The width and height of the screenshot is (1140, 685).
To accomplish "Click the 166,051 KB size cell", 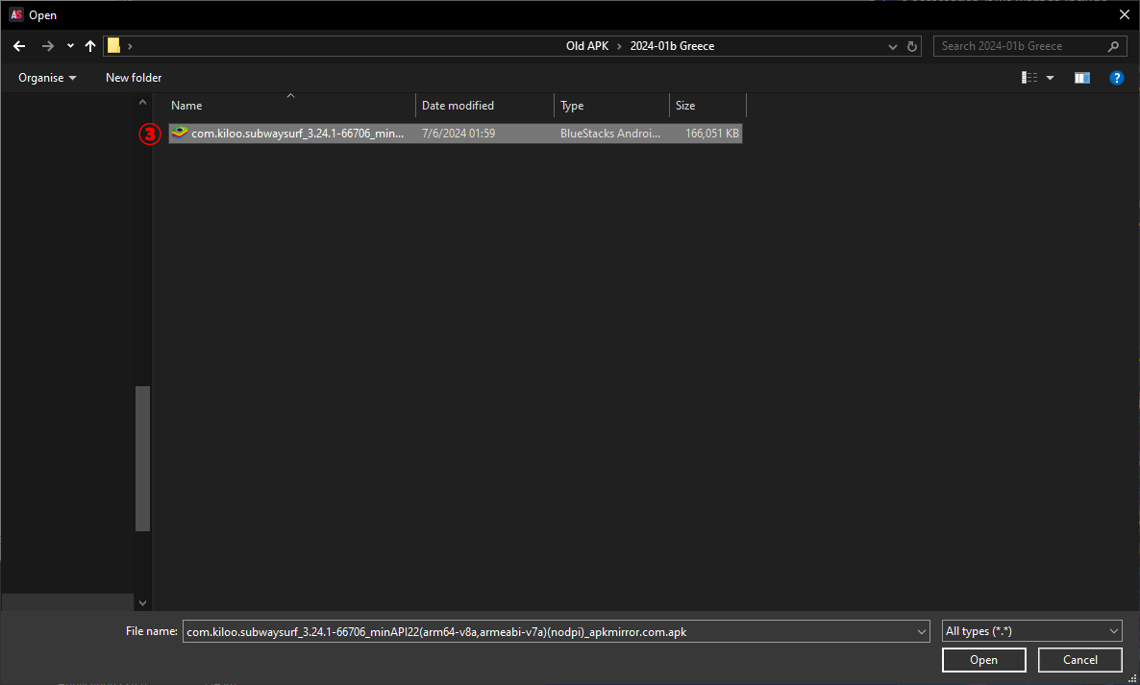I will (711, 134).
